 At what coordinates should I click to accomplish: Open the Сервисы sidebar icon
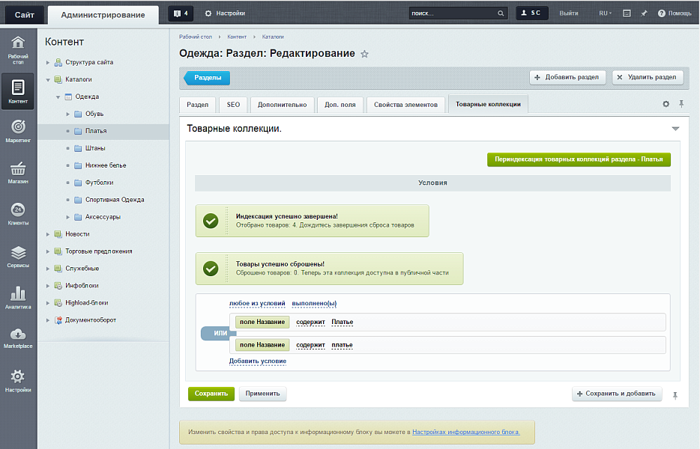tap(19, 256)
